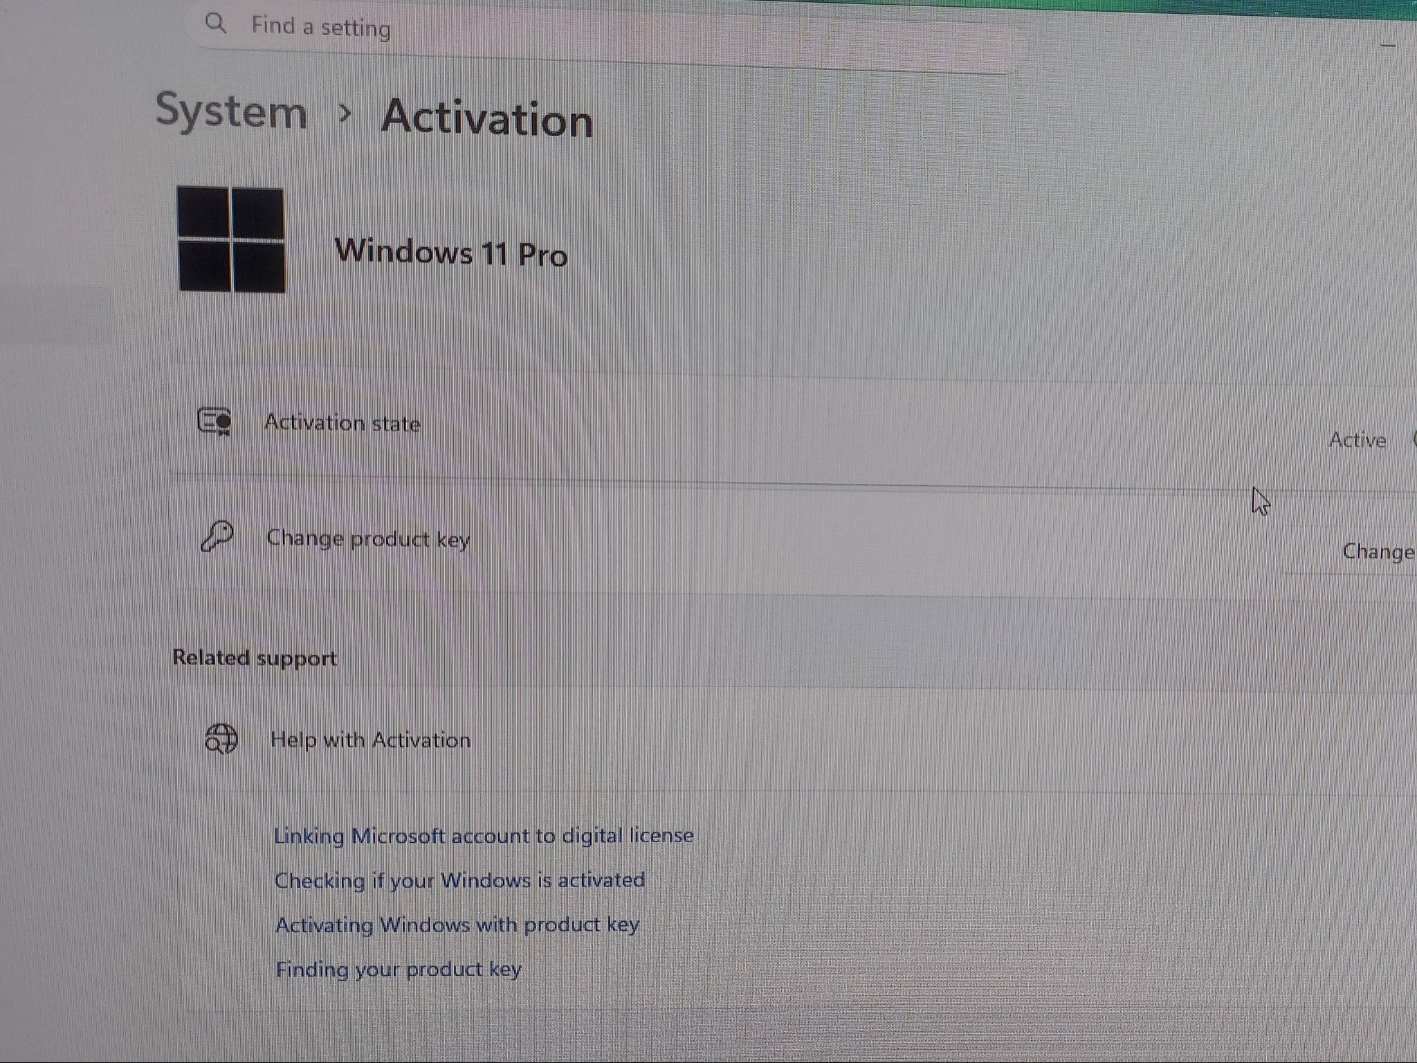Screen dimensions: 1417x1063
Task: Go back to System in breadcrumb
Action: (x=231, y=111)
